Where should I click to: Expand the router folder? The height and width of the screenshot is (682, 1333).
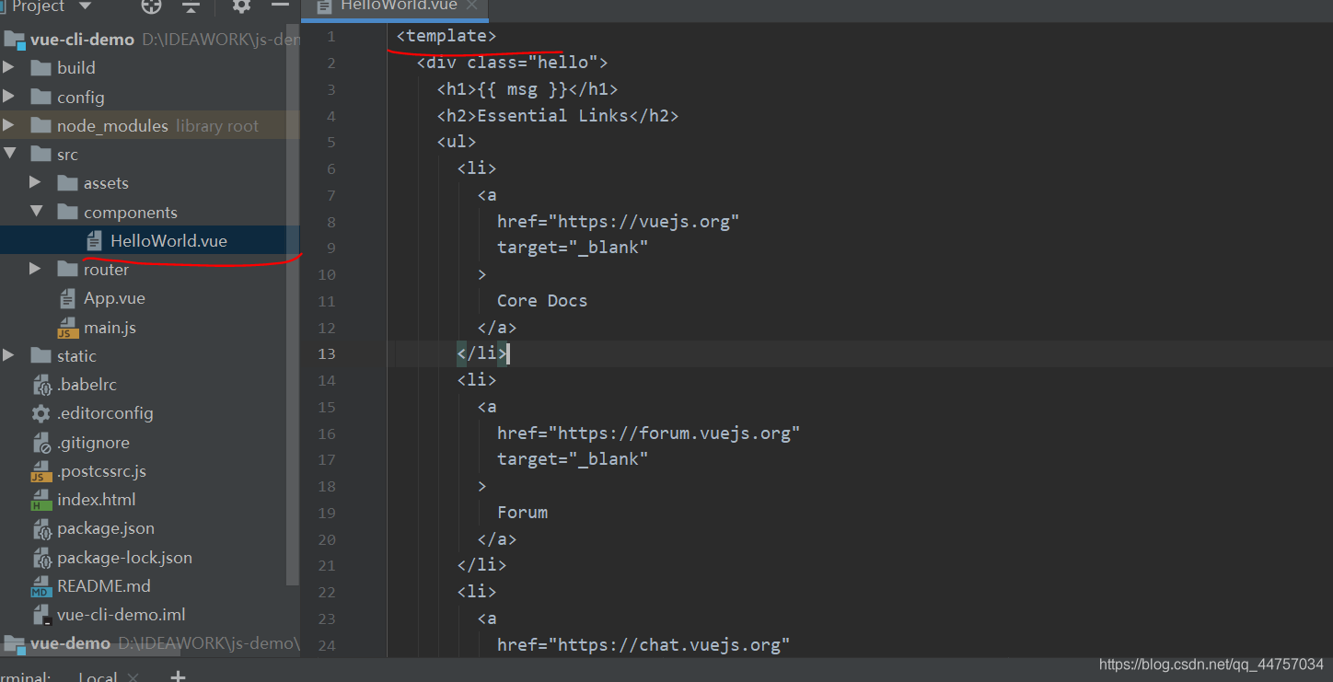click(x=35, y=269)
